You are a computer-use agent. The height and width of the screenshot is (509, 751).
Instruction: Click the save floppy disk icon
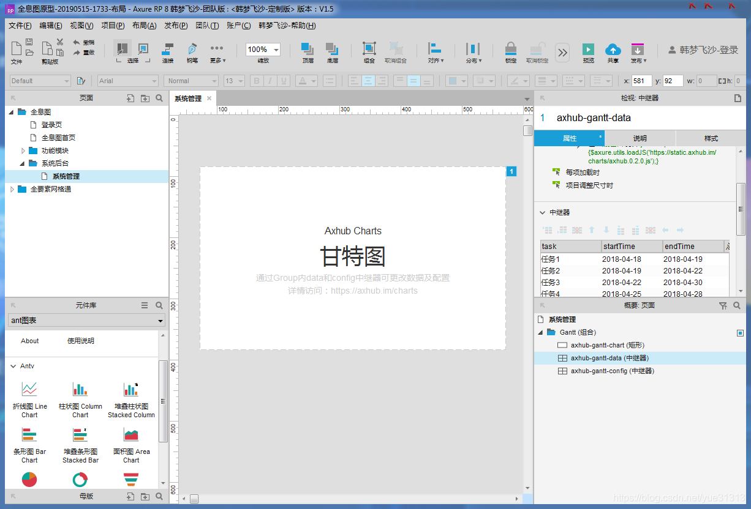point(29,42)
